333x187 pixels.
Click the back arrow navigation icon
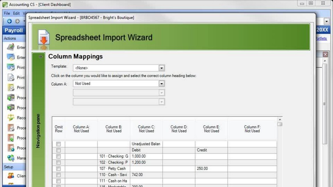(x=9, y=21)
